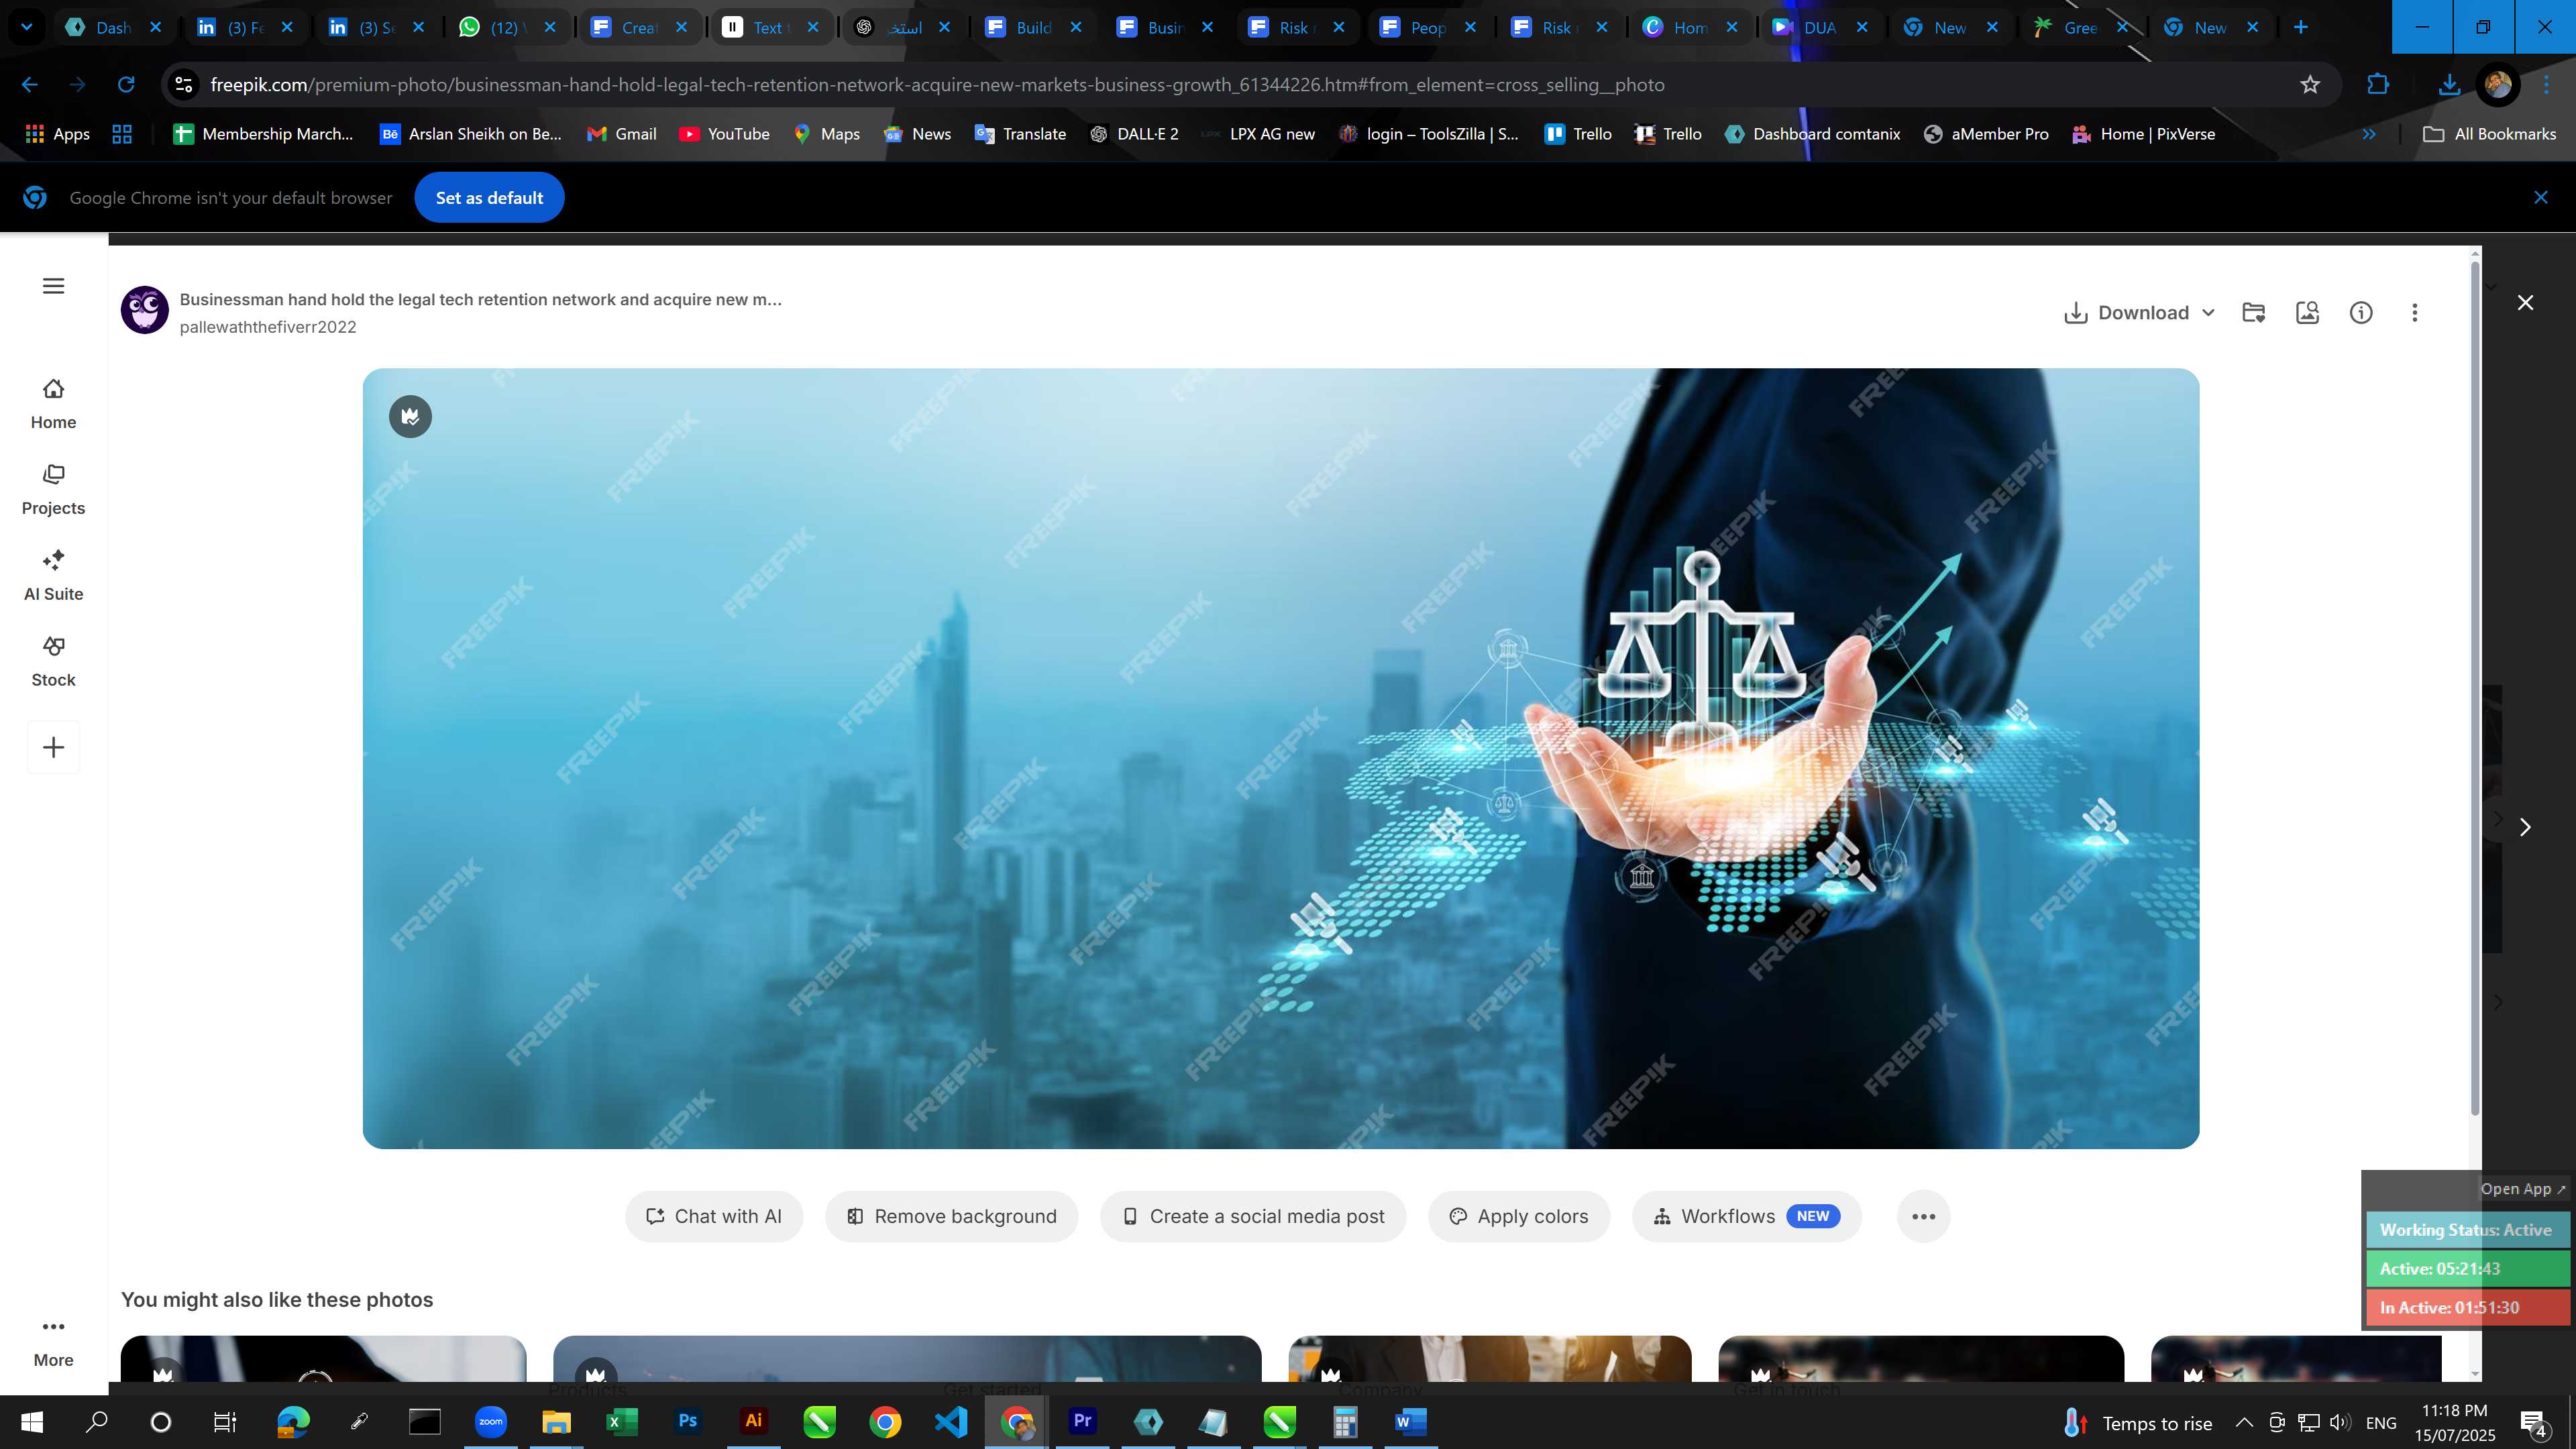Go back to previous page
This screenshot has height=1449, width=2576.
coord(30,85)
